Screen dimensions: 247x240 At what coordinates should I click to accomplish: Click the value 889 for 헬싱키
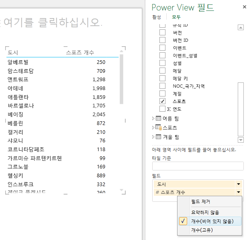pyautogui.click(x=101, y=176)
